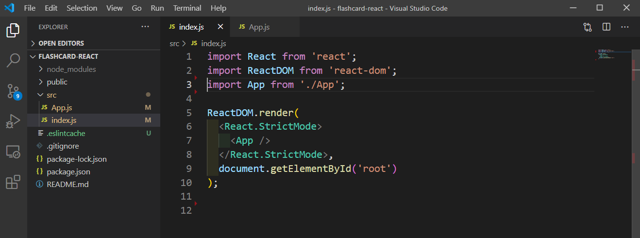This screenshot has height=238, width=640.
Task: Click the diamond icon beside .gitignore
Action: coord(39,146)
